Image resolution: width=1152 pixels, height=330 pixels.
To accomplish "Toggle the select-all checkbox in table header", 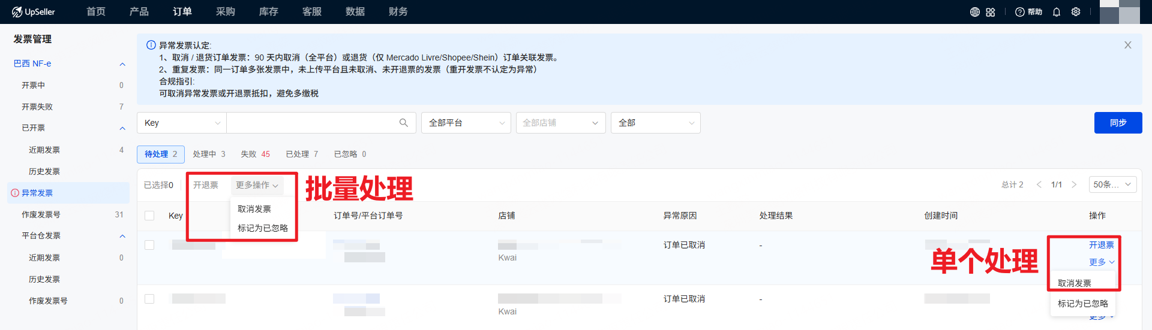I will (x=149, y=216).
